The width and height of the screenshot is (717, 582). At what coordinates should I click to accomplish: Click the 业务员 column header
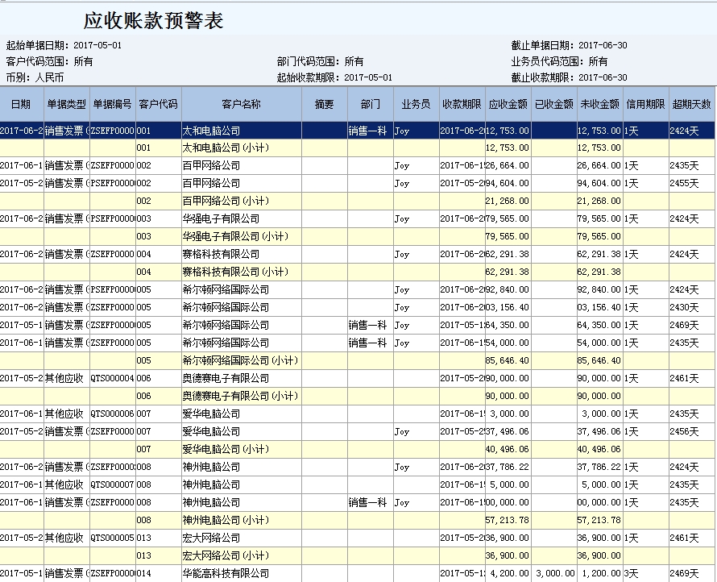417,104
